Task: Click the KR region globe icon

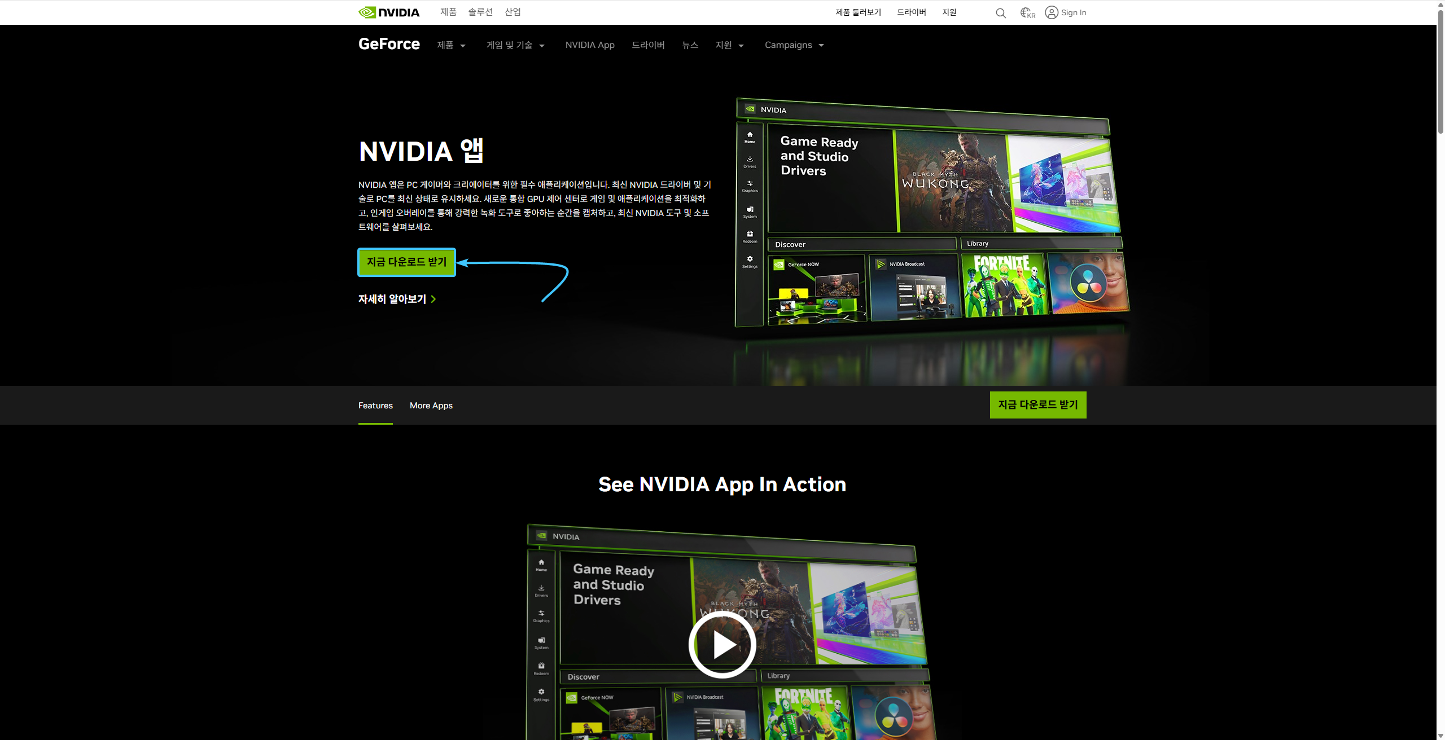Action: tap(1027, 12)
